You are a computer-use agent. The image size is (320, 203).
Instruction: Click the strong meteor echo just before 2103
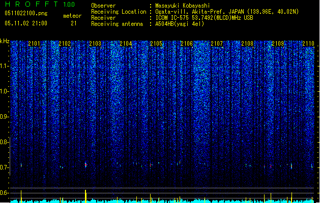pos(85,165)
